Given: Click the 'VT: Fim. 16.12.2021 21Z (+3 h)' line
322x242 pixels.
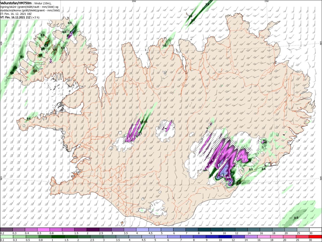Looking at the screenshot, I should [x=20, y=17].
